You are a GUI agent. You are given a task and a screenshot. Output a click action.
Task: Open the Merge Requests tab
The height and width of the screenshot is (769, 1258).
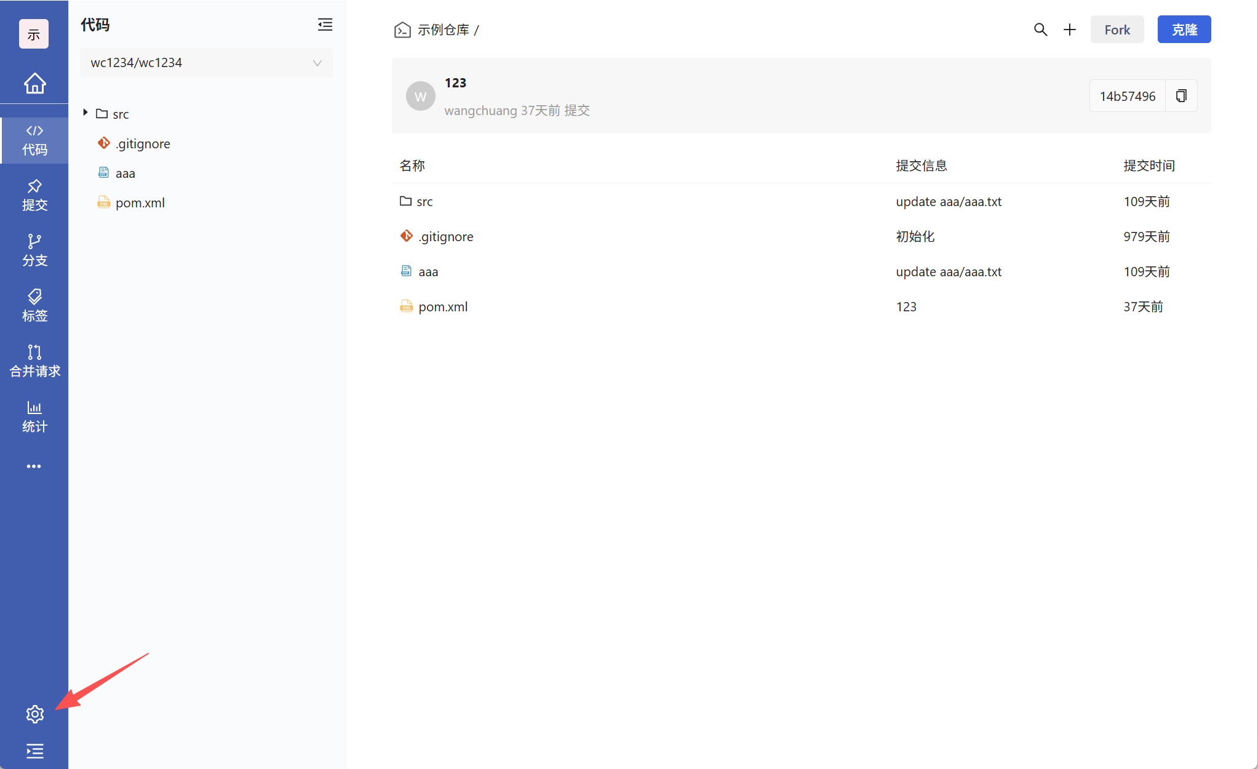[34, 361]
